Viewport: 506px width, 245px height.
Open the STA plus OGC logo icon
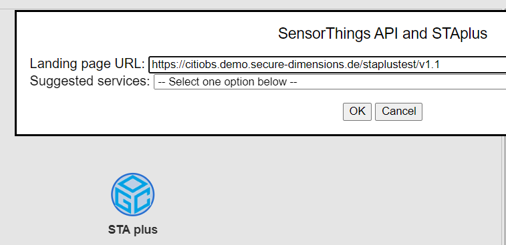coord(132,195)
